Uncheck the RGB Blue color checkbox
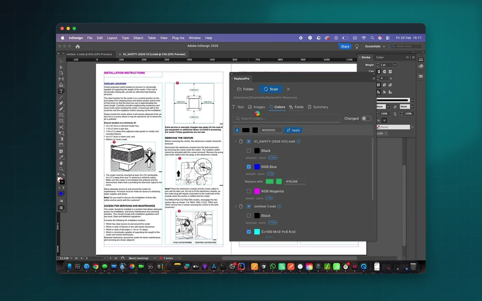 [249, 167]
